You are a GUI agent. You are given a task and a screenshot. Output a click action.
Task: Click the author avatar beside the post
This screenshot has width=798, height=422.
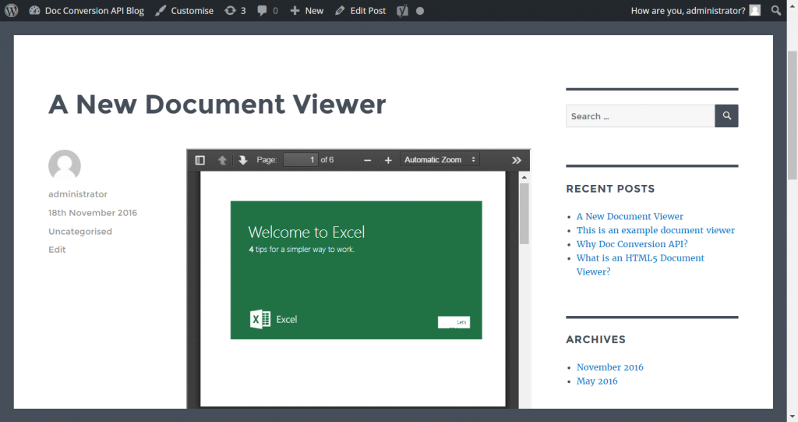pyautogui.click(x=65, y=165)
